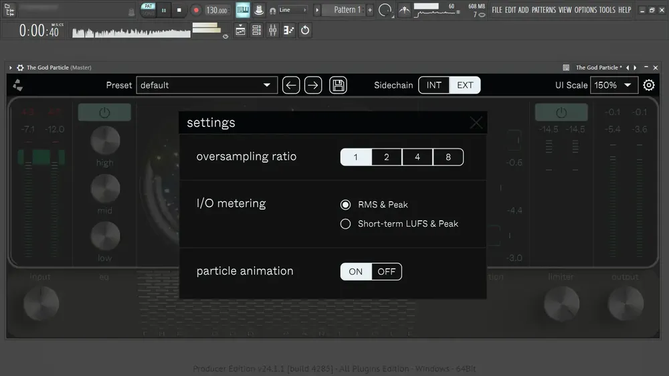This screenshot has height=376, width=669.
Task: Set sidechain to INT
Action: 434,85
